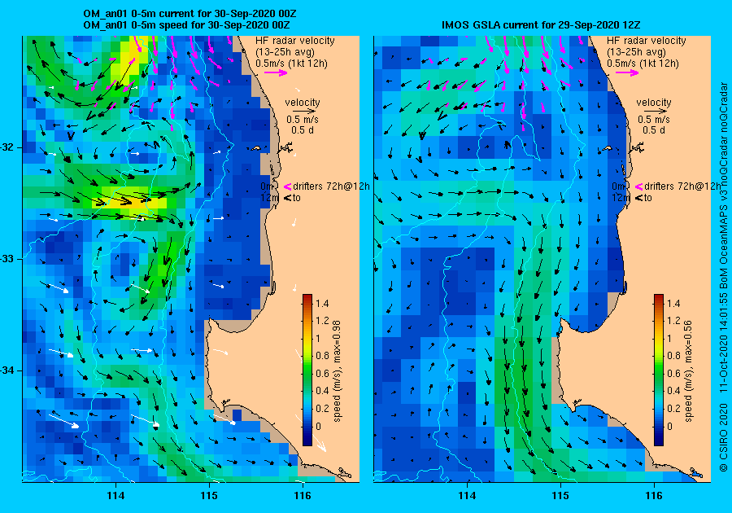Click 'speed (m/s), max=0.98' color bar caption

337,370
